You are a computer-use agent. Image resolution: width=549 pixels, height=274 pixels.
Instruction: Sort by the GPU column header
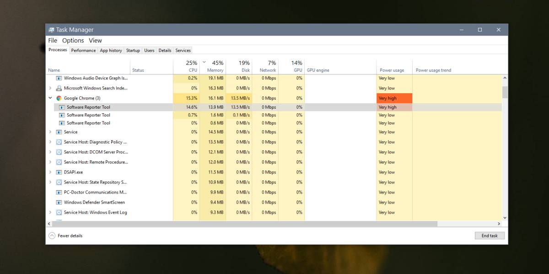[291, 66]
